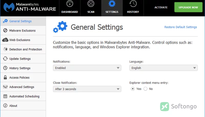Open Web Exclusions in the sidebar
Image resolution: width=205 pixels, height=117 pixels.
(23, 40)
